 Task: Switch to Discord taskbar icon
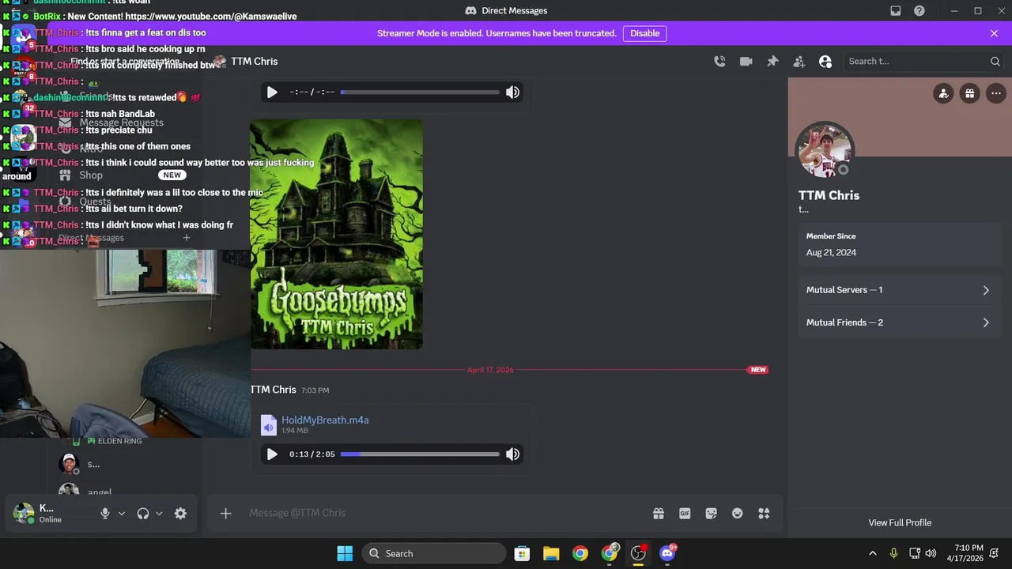(x=667, y=553)
